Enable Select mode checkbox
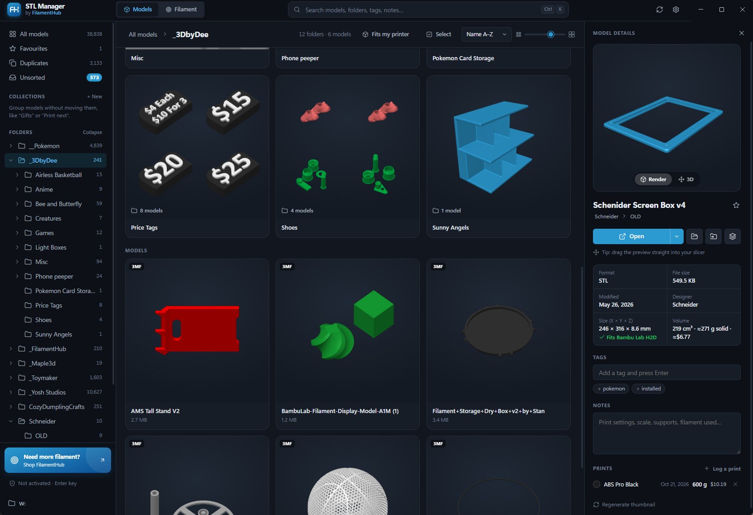This screenshot has width=753, height=515. pos(429,34)
